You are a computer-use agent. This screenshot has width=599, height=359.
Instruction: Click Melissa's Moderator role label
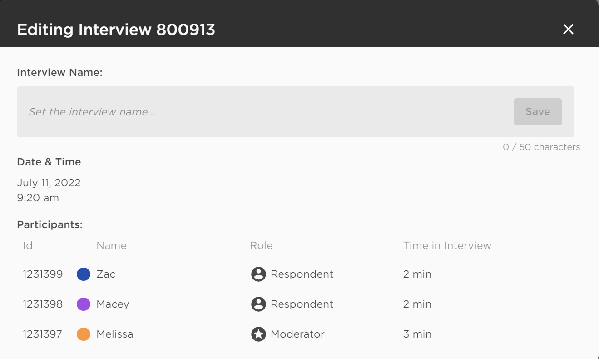(x=297, y=334)
